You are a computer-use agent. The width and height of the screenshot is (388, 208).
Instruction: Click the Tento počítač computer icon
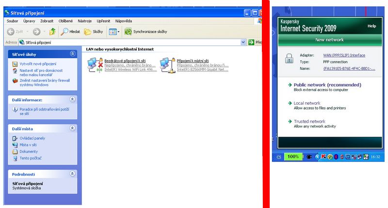[15, 158]
